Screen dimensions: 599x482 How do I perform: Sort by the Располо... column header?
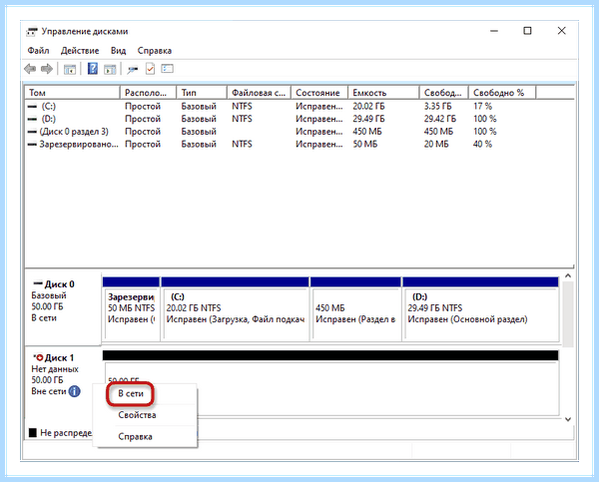coord(148,93)
